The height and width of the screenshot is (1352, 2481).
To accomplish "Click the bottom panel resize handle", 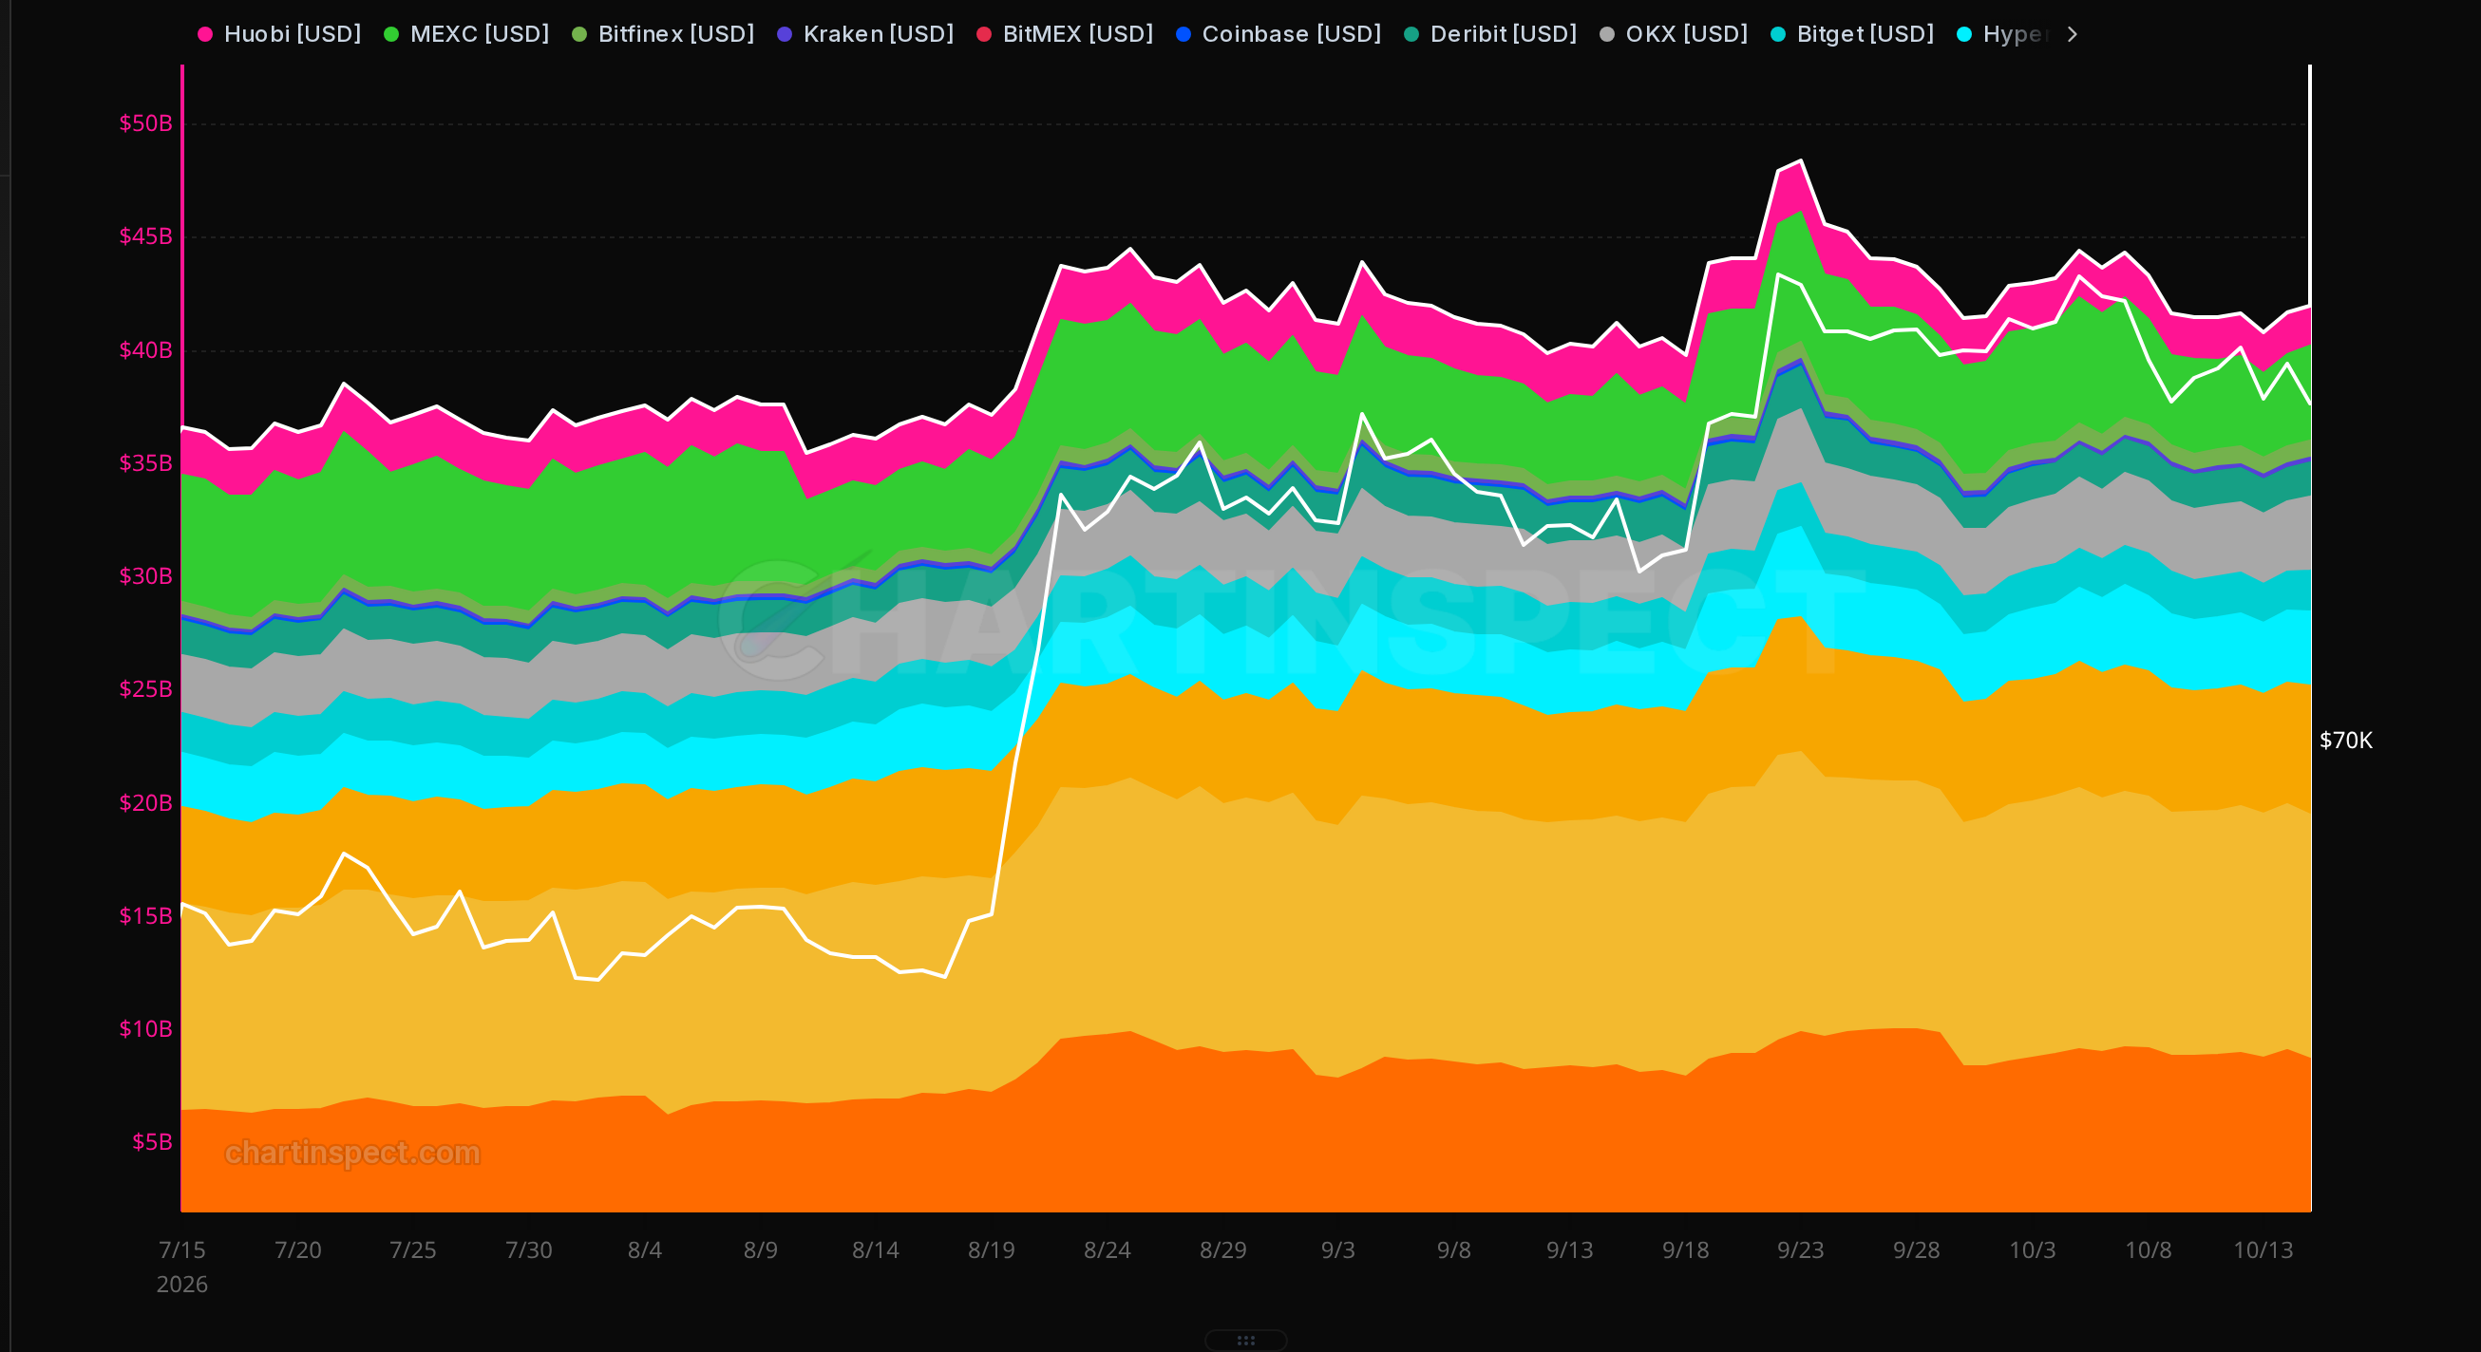I will [1245, 1340].
